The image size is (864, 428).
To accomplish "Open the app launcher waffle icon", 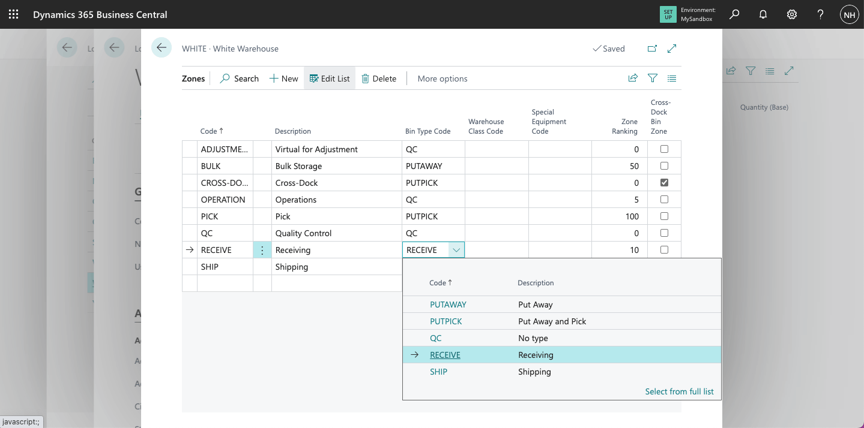I will coord(13,14).
